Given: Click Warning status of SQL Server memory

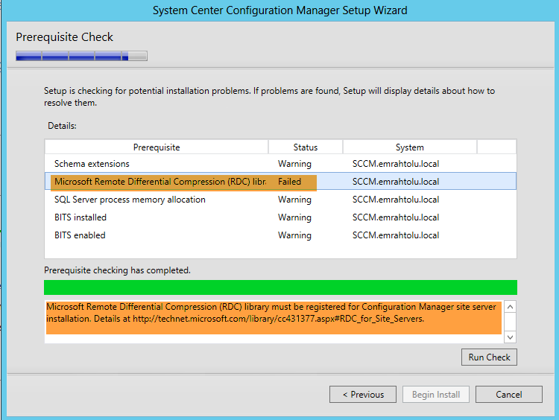Looking at the screenshot, I should click(294, 200).
